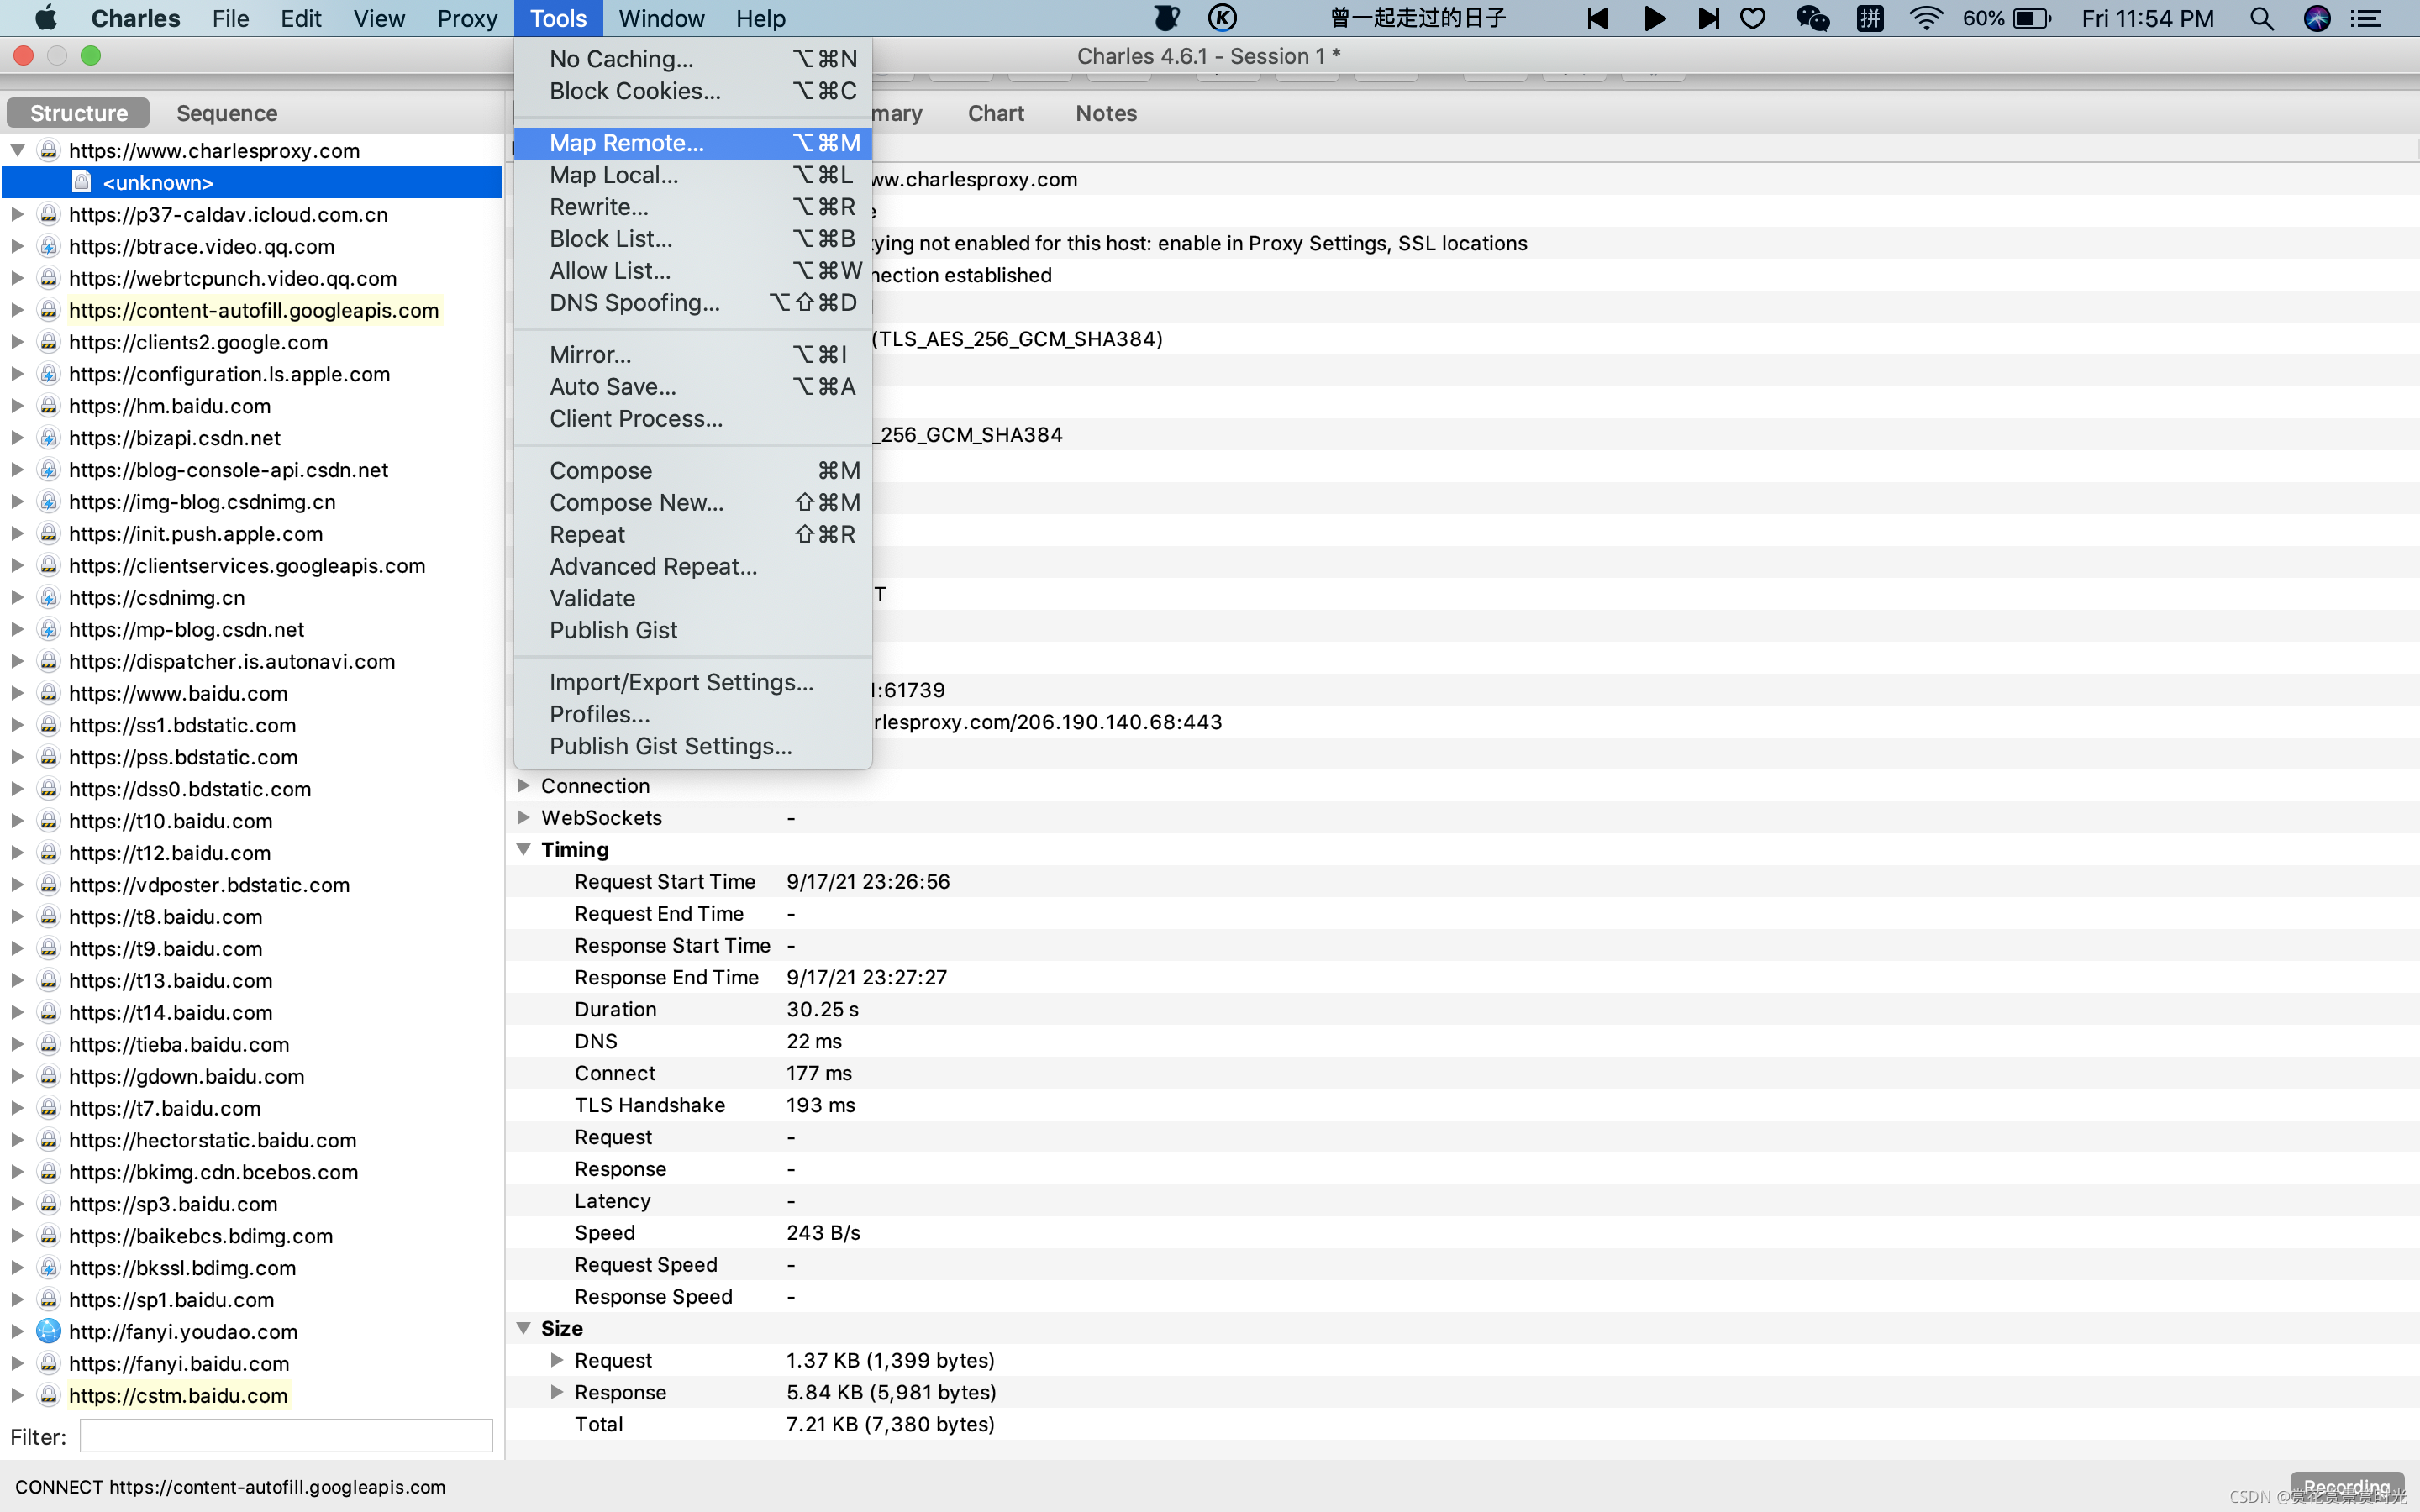2420x1512 pixels.
Task: Skip to next track in menu bar
Action: coord(1708,18)
